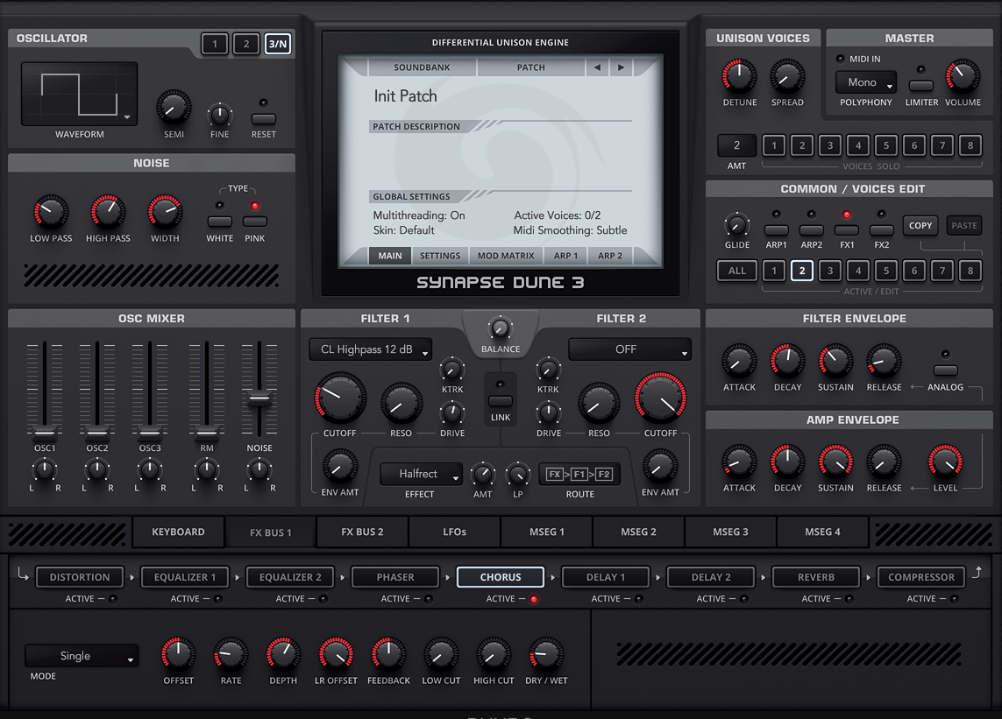The width and height of the screenshot is (1002, 719).
Task: Open the PATCH selector
Action: [x=531, y=67]
